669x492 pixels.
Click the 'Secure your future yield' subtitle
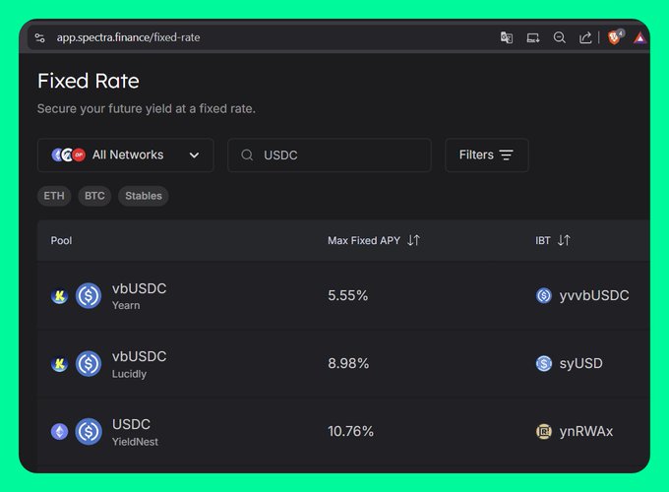(x=147, y=109)
